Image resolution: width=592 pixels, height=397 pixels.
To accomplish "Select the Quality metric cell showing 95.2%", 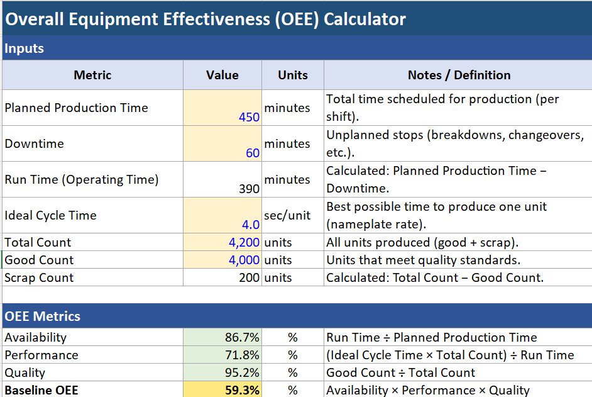I will click(x=222, y=372).
